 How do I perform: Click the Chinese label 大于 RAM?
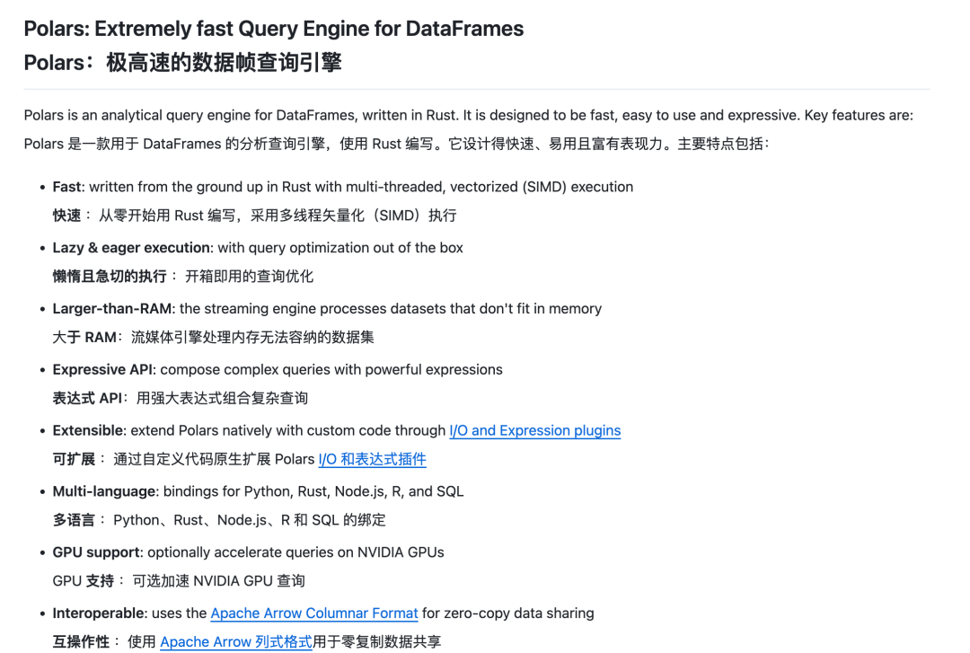[x=84, y=338]
